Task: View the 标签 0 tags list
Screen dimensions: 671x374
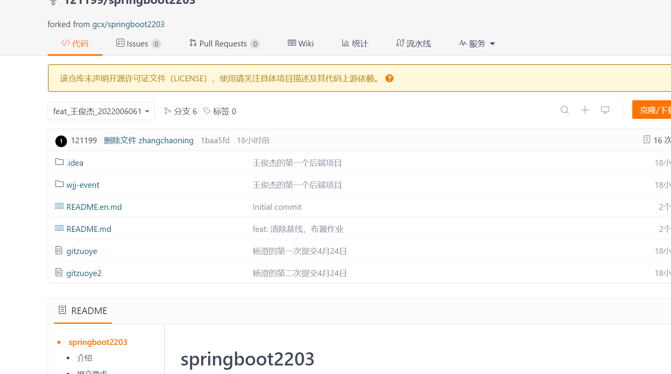Action: pyautogui.click(x=220, y=111)
